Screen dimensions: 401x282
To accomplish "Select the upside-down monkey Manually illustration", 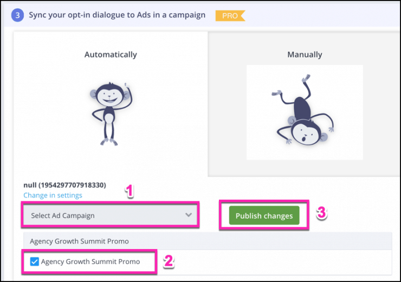I will tap(305, 113).
